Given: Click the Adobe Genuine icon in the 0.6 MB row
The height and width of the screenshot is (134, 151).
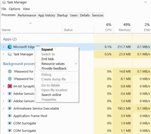Looking at the screenshot, I should (10, 94).
